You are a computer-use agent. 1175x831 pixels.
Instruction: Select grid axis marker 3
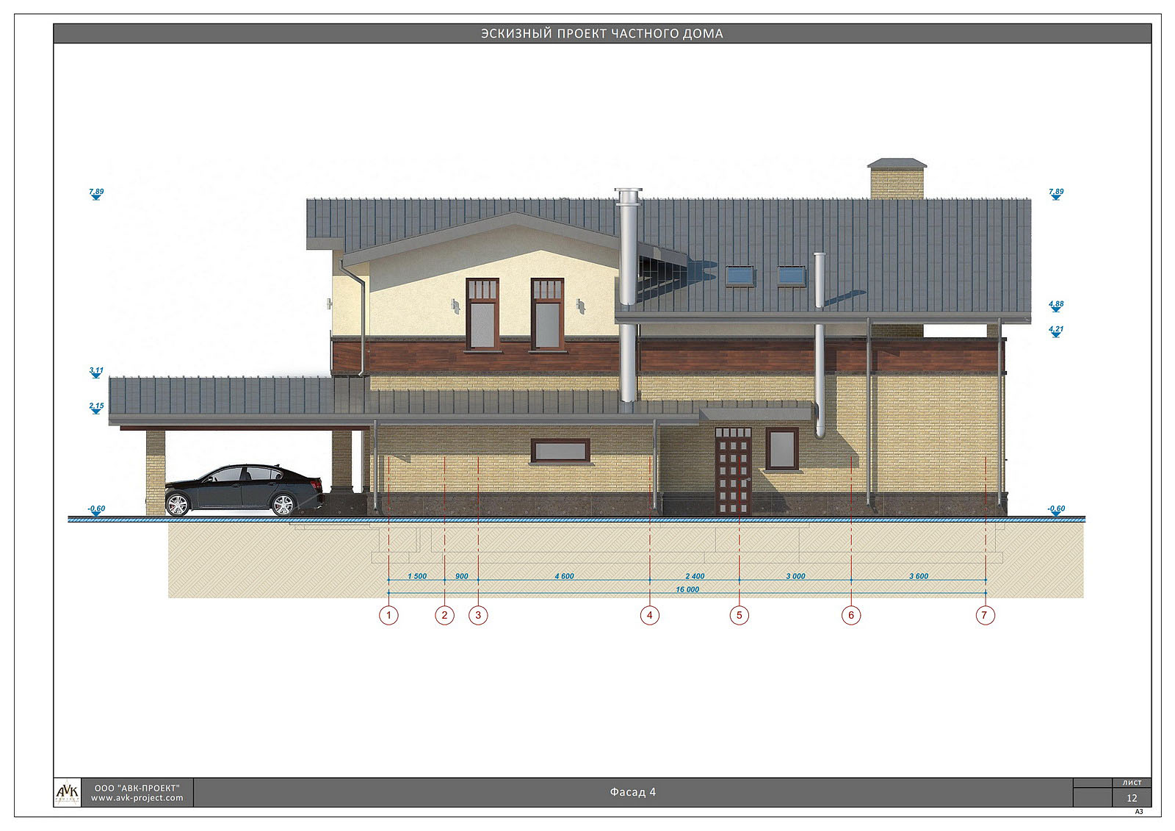478,615
